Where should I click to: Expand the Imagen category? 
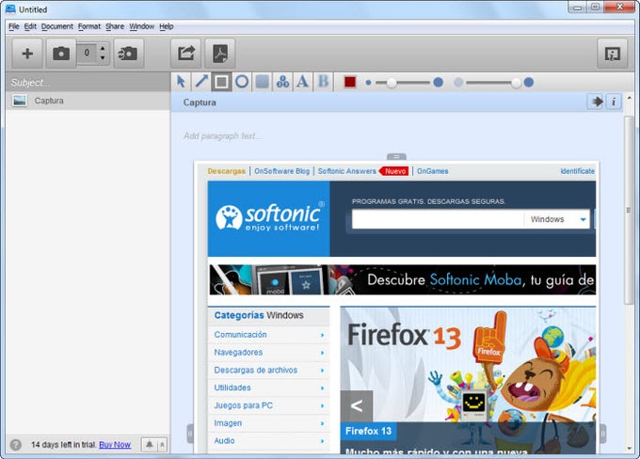[268, 423]
